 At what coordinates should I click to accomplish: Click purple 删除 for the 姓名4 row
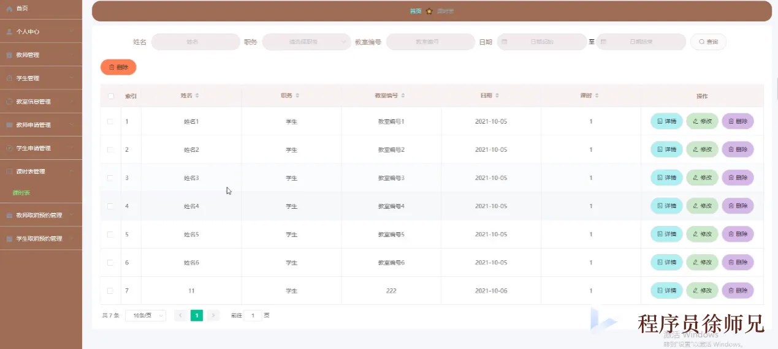(738, 206)
